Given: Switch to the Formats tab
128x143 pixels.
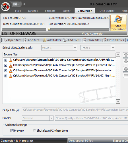Looking at the screenshot, I should (x=50, y=11).
